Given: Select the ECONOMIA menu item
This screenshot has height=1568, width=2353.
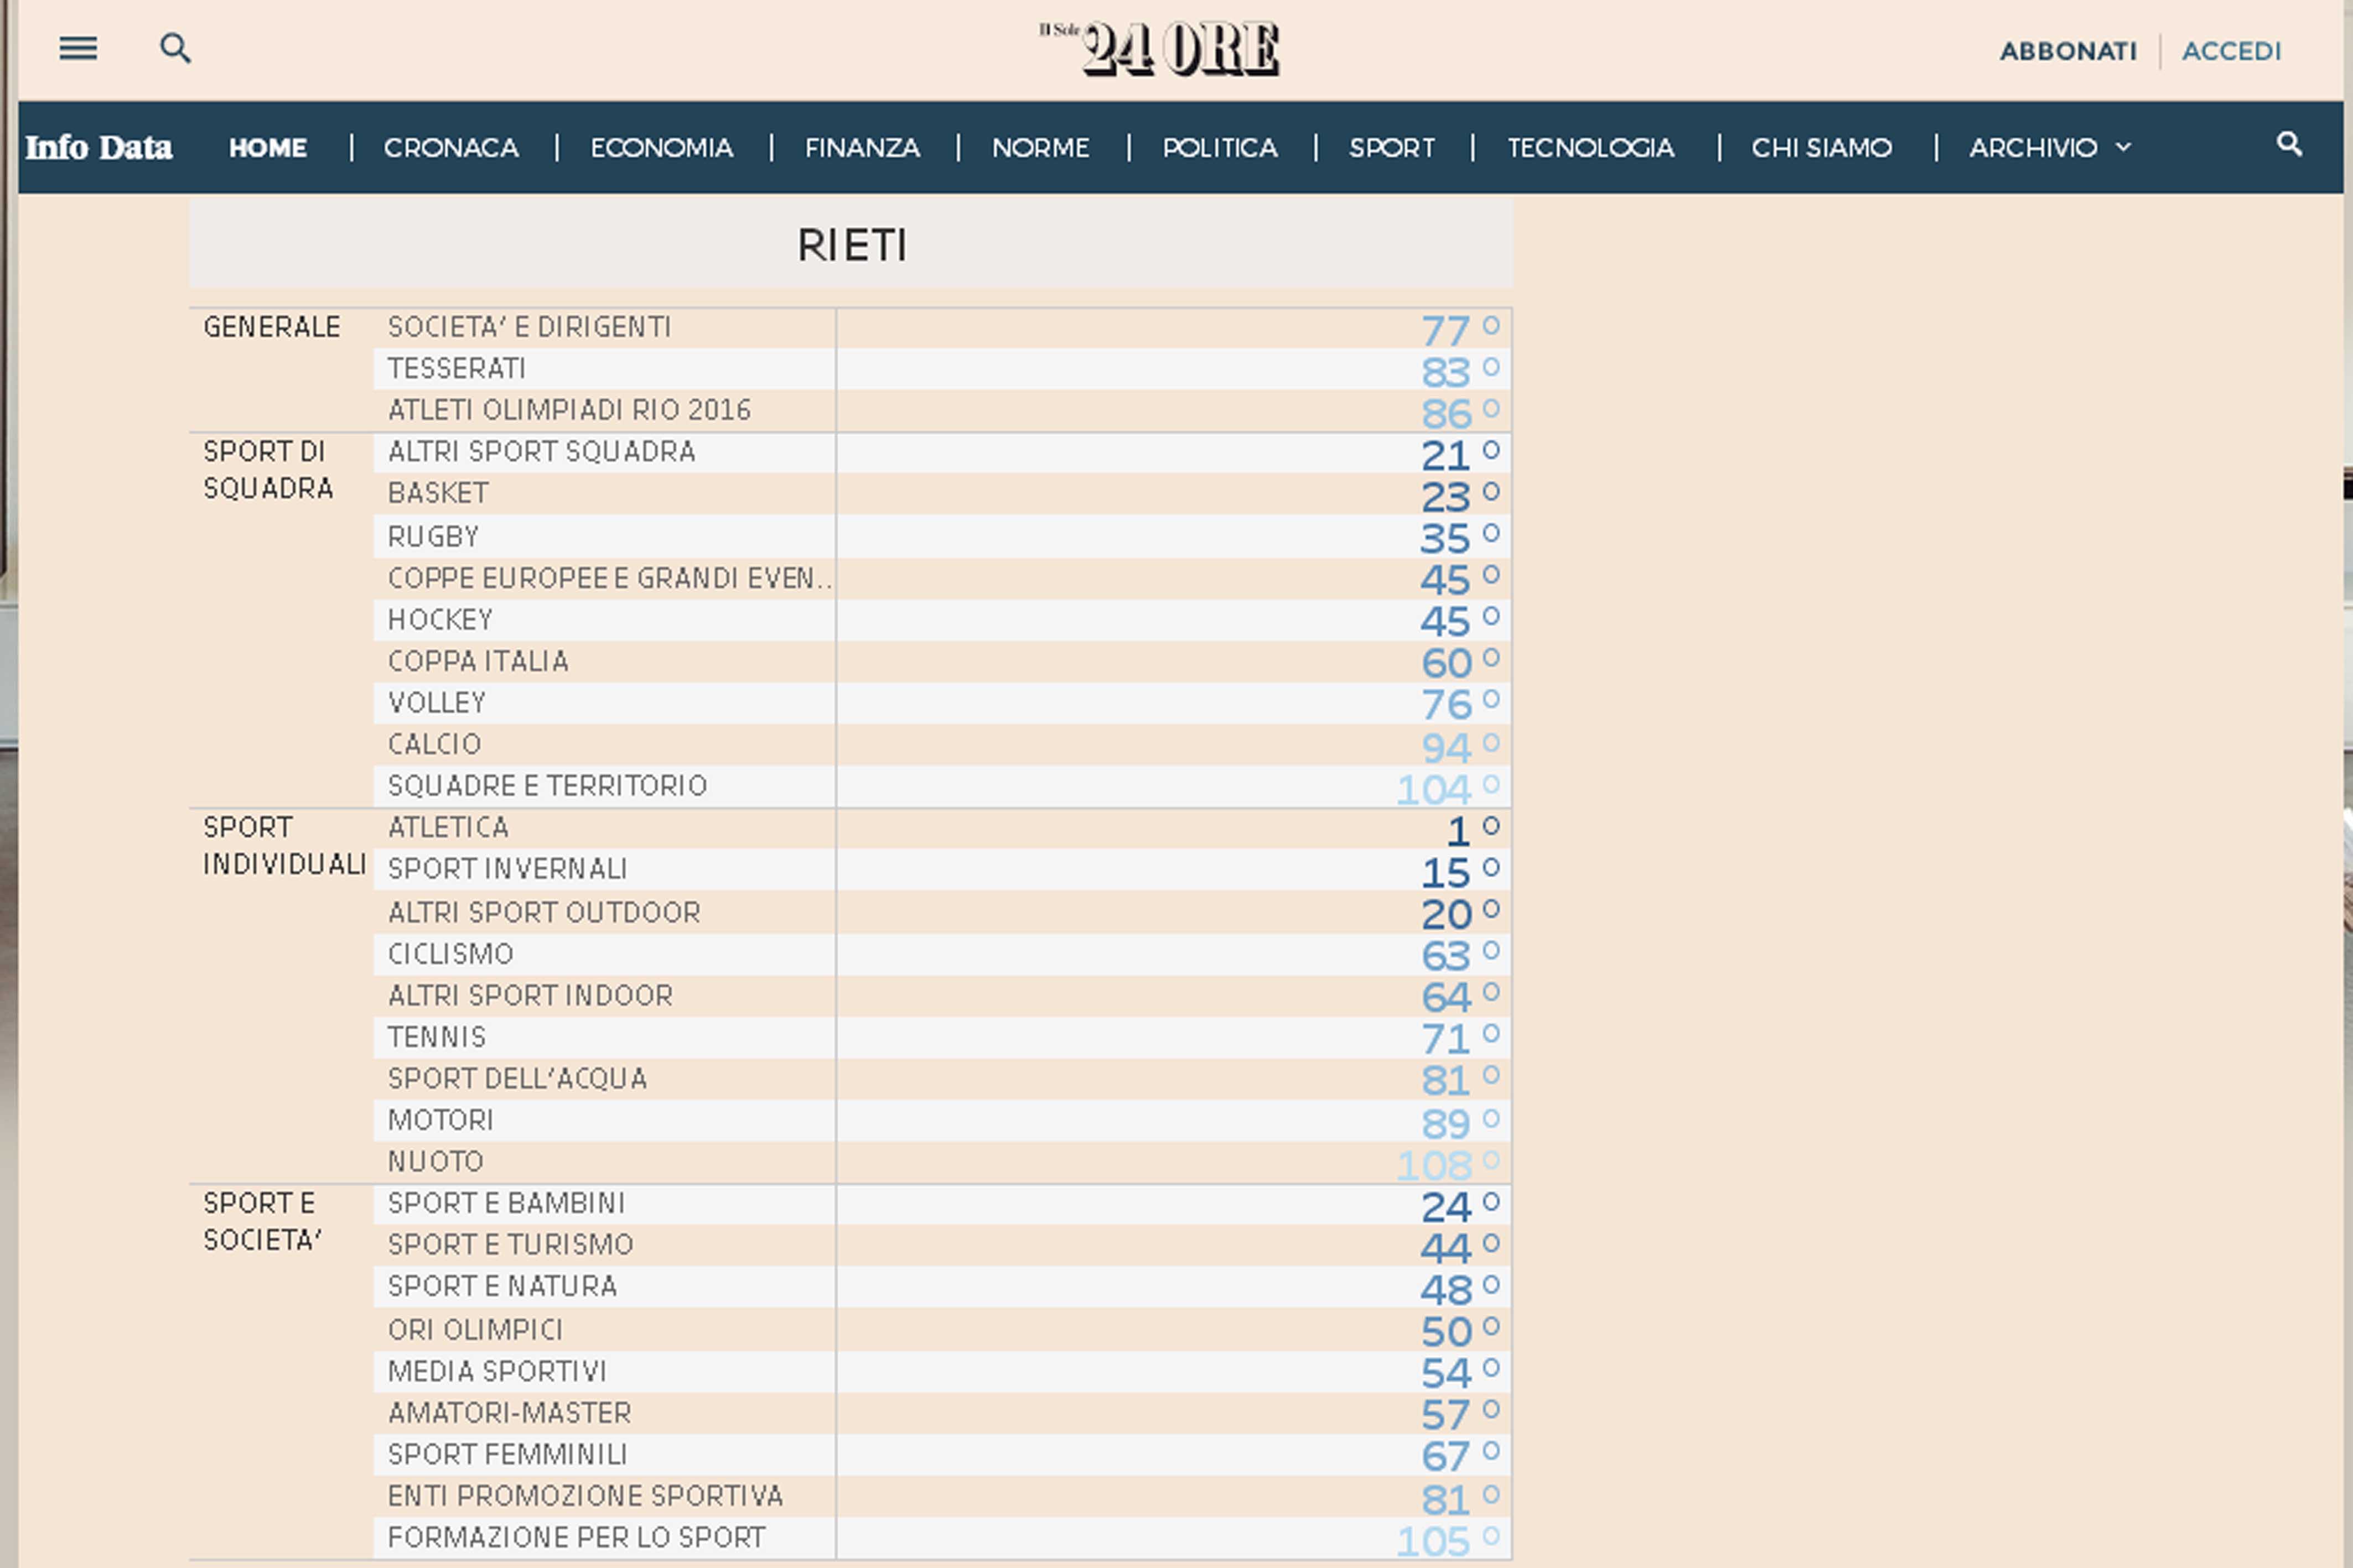Looking at the screenshot, I should [x=661, y=147].
